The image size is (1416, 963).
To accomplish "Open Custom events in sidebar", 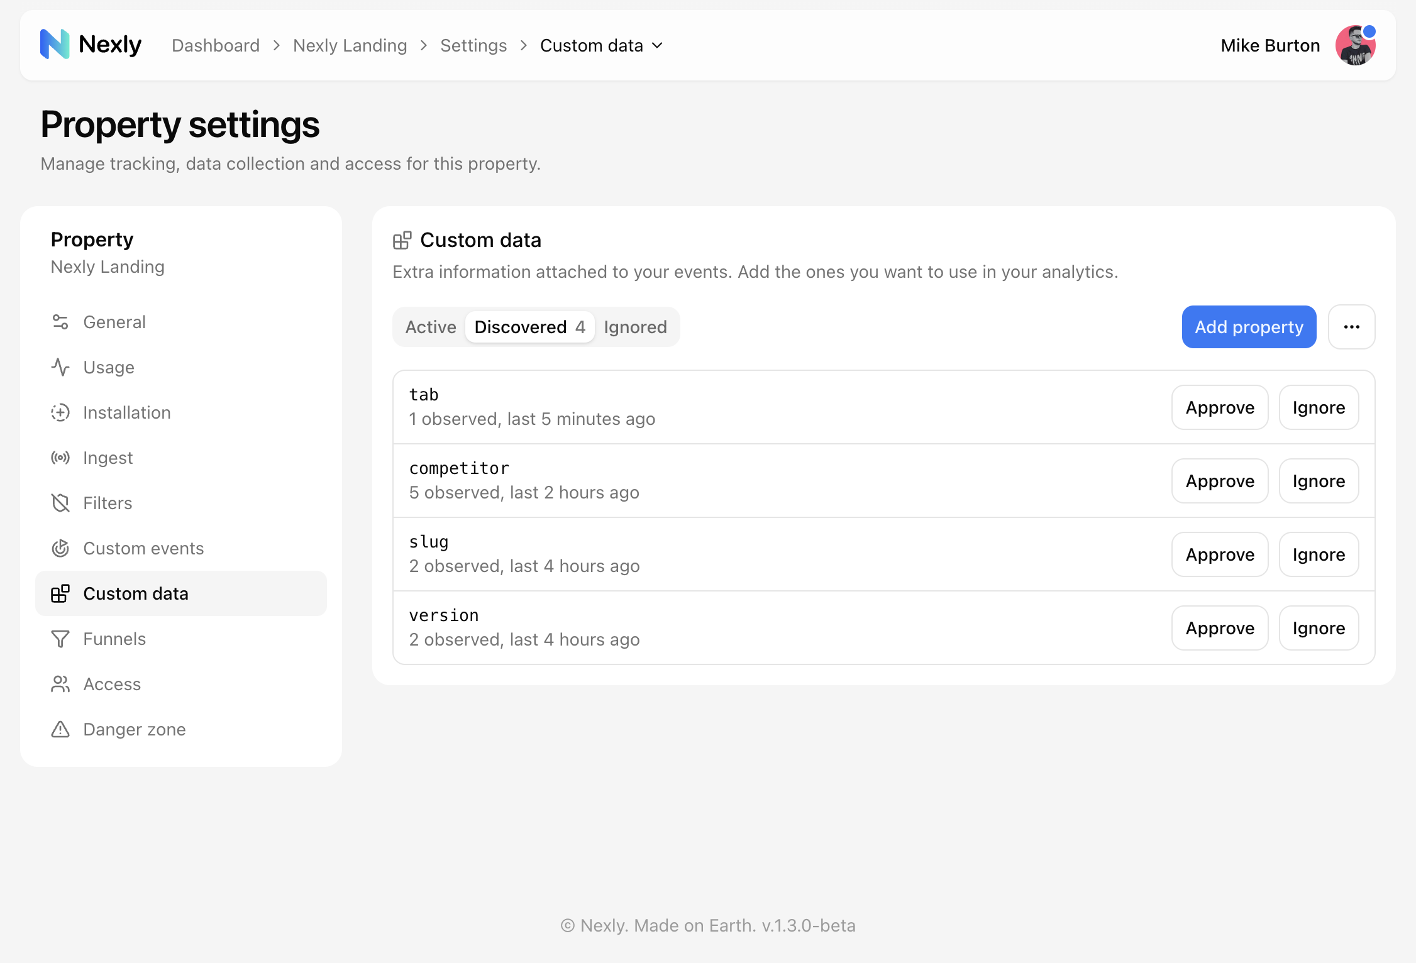I will pos(181,548).
